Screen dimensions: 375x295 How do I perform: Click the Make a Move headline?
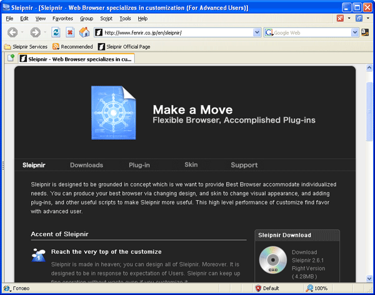[x=192, y=110]
